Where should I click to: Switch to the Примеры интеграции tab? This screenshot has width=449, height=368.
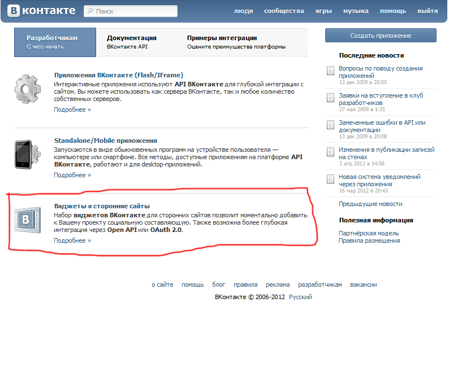click(x=242, y=42)
